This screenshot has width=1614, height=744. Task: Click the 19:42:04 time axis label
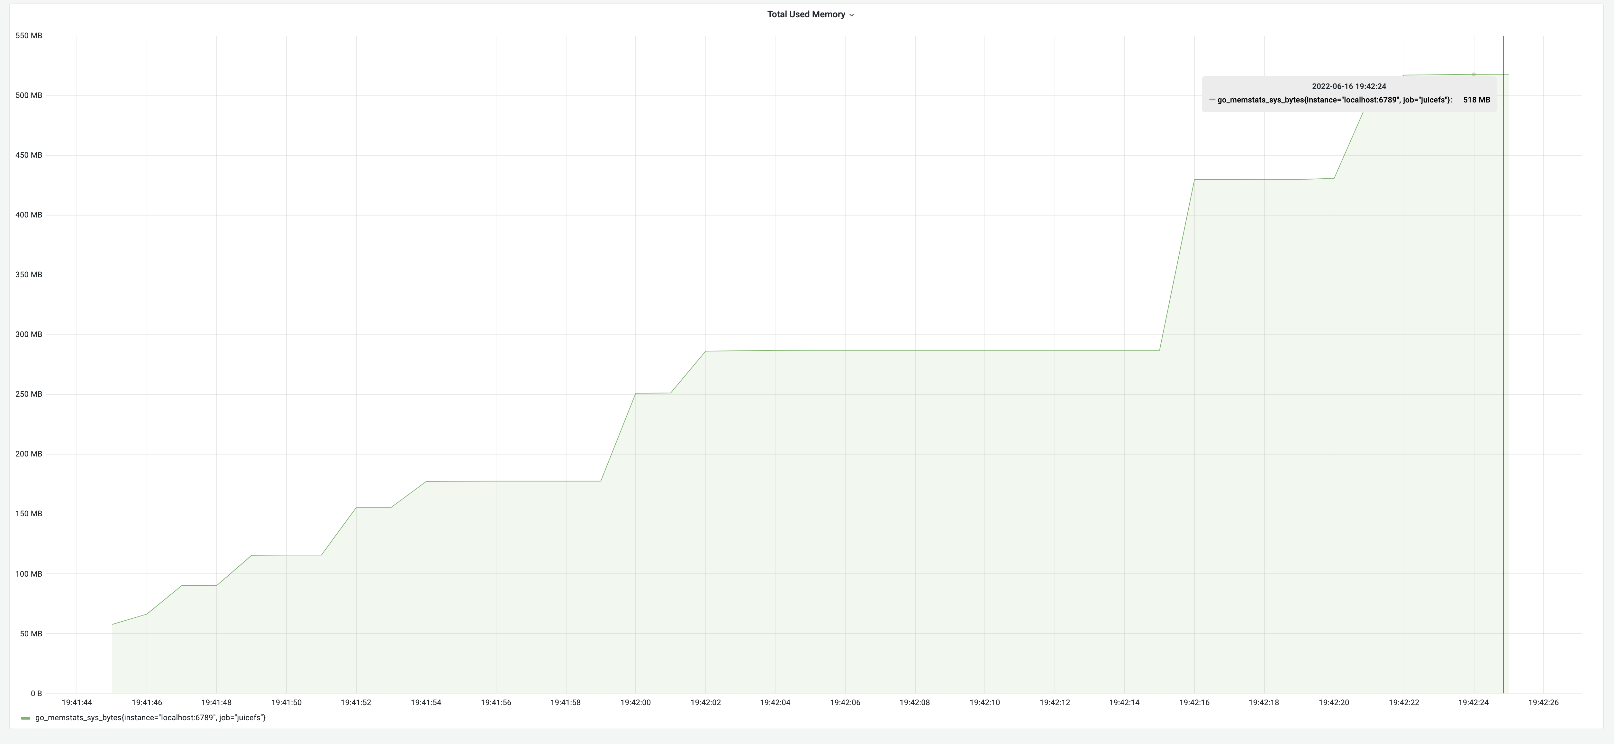[x=775, y=703]
